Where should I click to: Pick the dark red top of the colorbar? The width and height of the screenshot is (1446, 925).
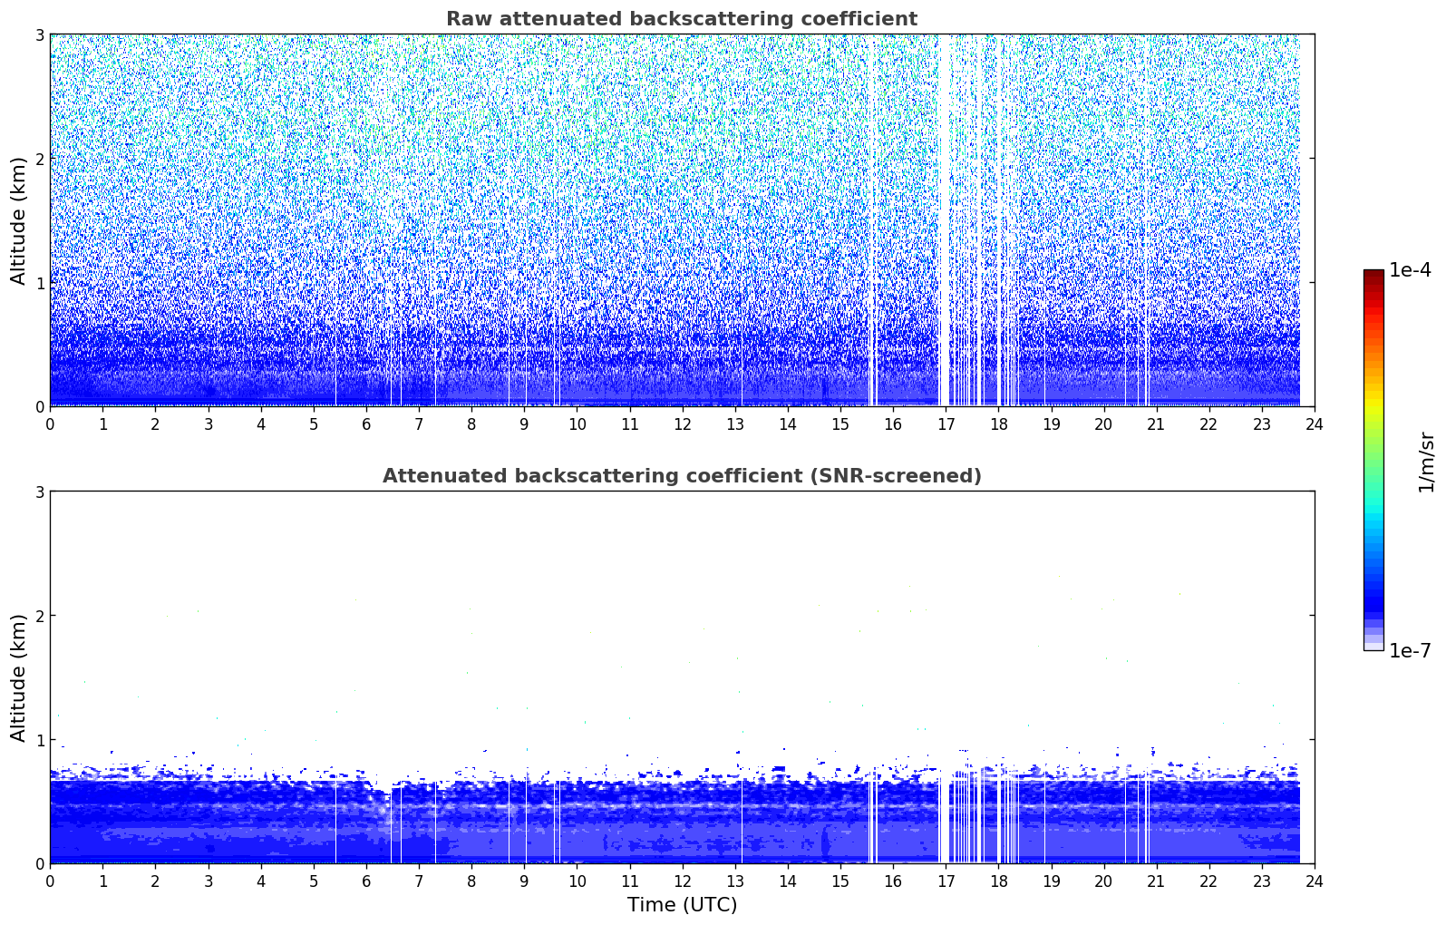[x=1373, y=275]
